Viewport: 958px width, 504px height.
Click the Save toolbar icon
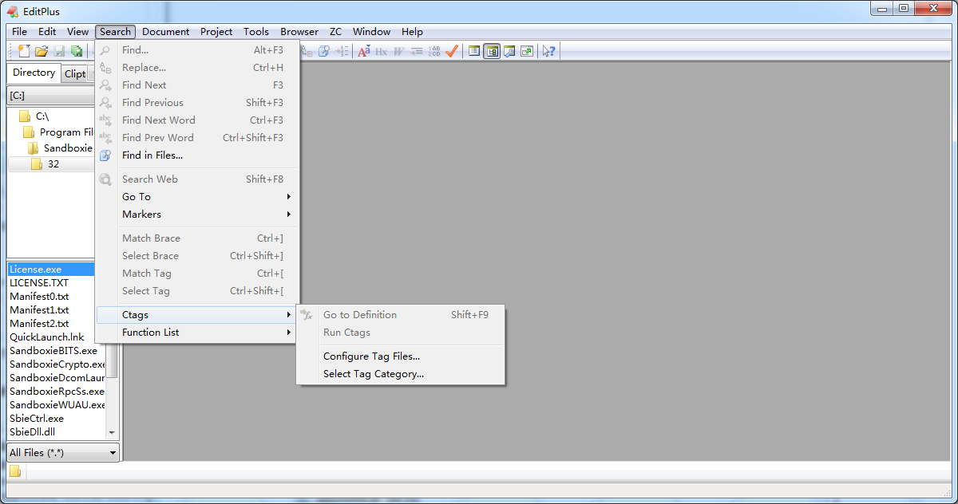pyautogui.click(x=59, y=51)
